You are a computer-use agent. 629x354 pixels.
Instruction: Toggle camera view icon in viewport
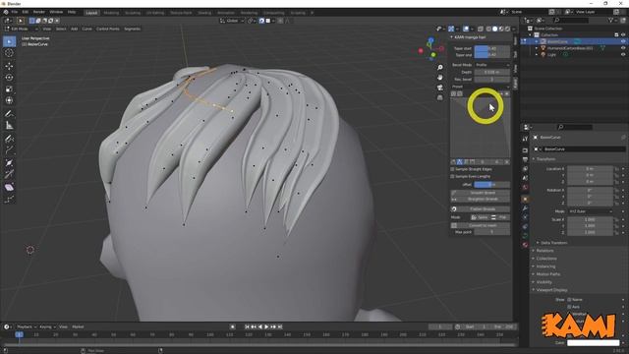440,88
